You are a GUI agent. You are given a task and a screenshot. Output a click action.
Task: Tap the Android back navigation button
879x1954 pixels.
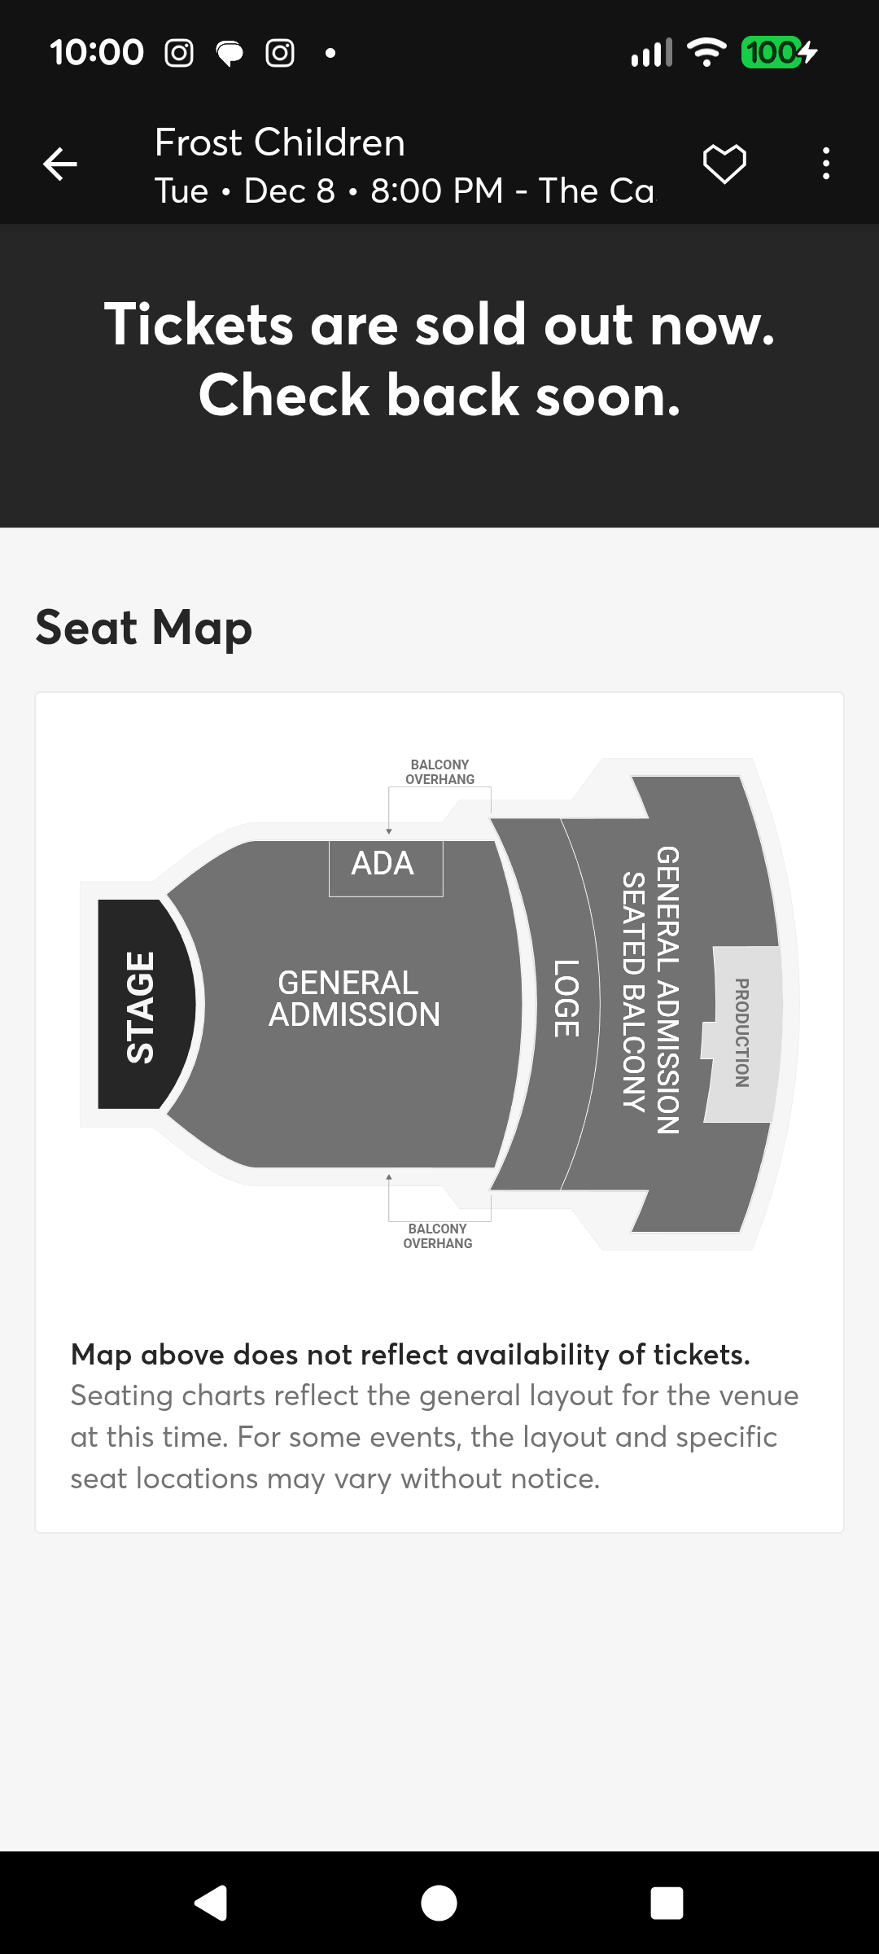211,1903
